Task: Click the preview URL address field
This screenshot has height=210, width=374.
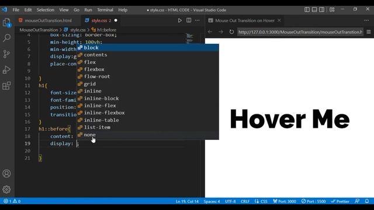Action: pyautogui.click(x=300, y=32)
